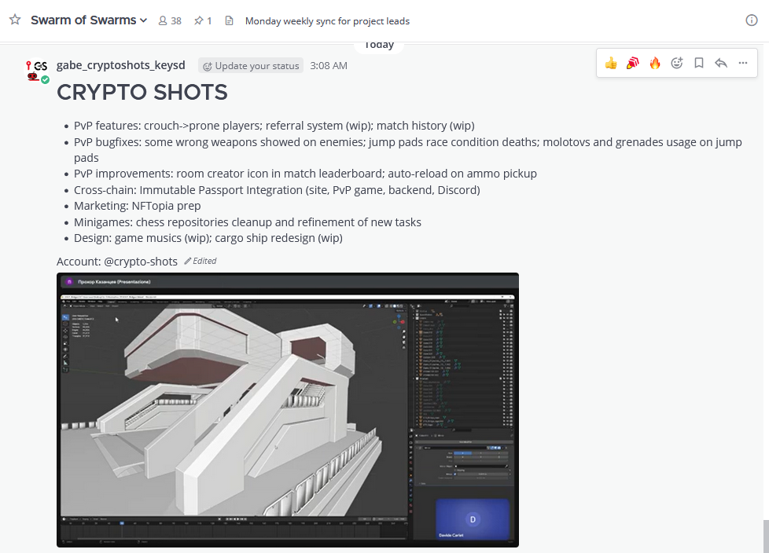View the 38 channel members
769x553 pixels.
pyautogui.click(x=170, y=20)
